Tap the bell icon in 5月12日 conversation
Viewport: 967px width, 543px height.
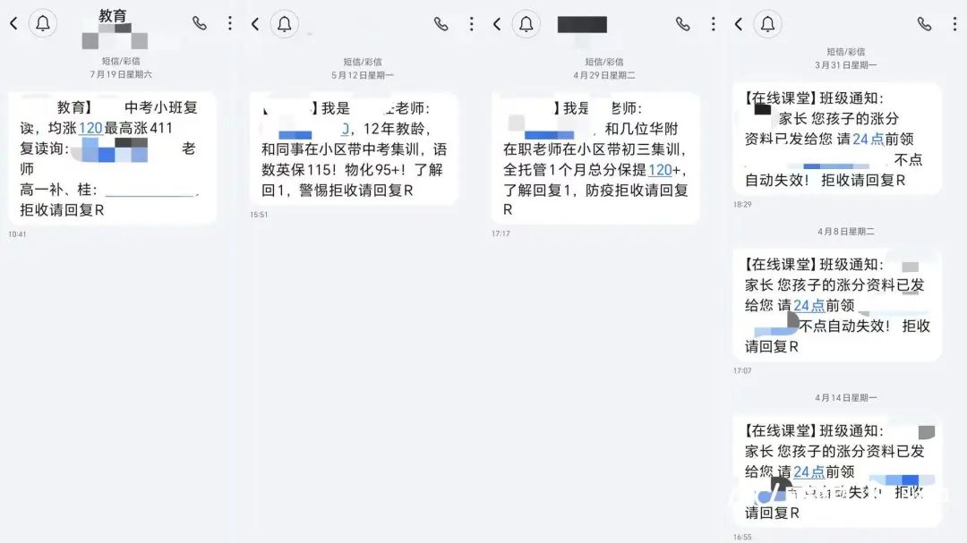pyautogui.click(x=285, y=24)
